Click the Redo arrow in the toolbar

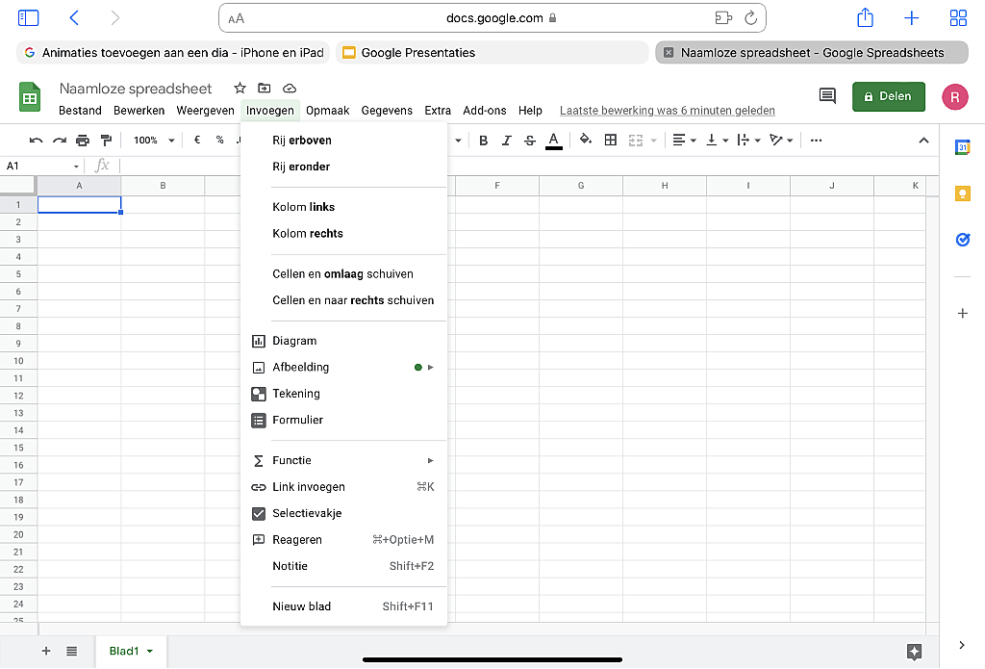coord(59,141)
